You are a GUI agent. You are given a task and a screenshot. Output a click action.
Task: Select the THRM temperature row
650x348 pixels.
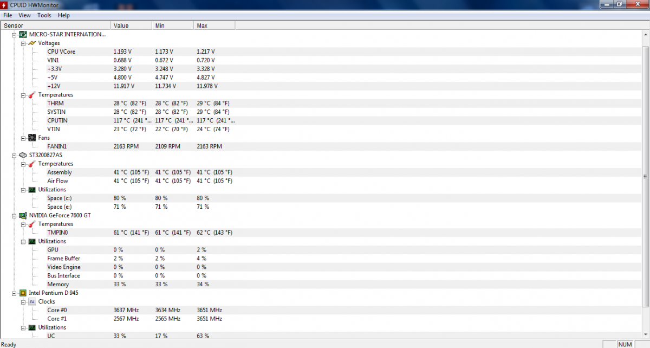[321, 103]
